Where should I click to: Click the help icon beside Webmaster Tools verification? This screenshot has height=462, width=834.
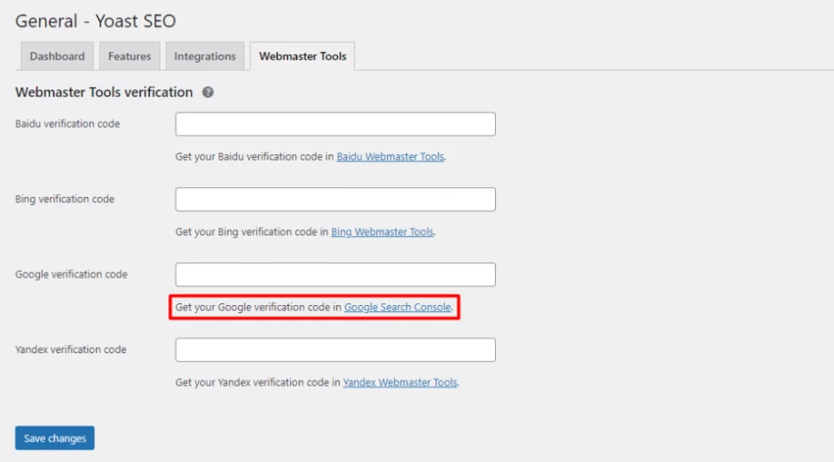tap(208, 92)
